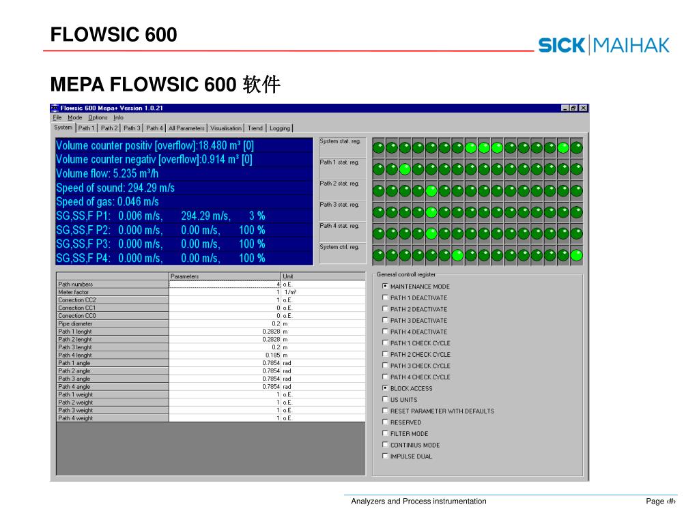
Task: Enable PATH 1 DEACTIVATE checkbox
Action: point(385,297)
